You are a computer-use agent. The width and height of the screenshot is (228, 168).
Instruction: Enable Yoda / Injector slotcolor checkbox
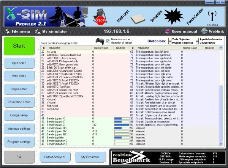(x=170, y=39)
